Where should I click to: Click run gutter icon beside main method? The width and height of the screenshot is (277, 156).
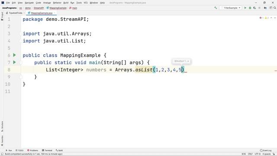coord(14,62)
